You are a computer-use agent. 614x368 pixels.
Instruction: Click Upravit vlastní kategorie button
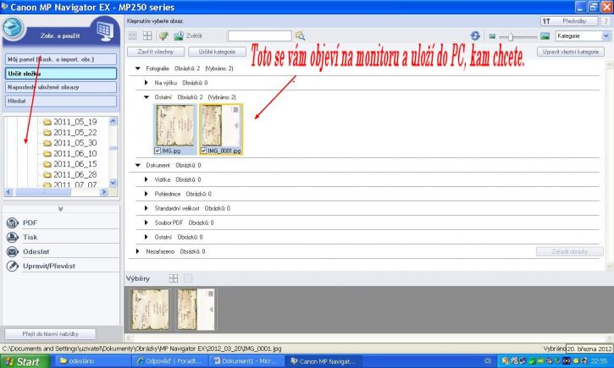tap(571, 52)
